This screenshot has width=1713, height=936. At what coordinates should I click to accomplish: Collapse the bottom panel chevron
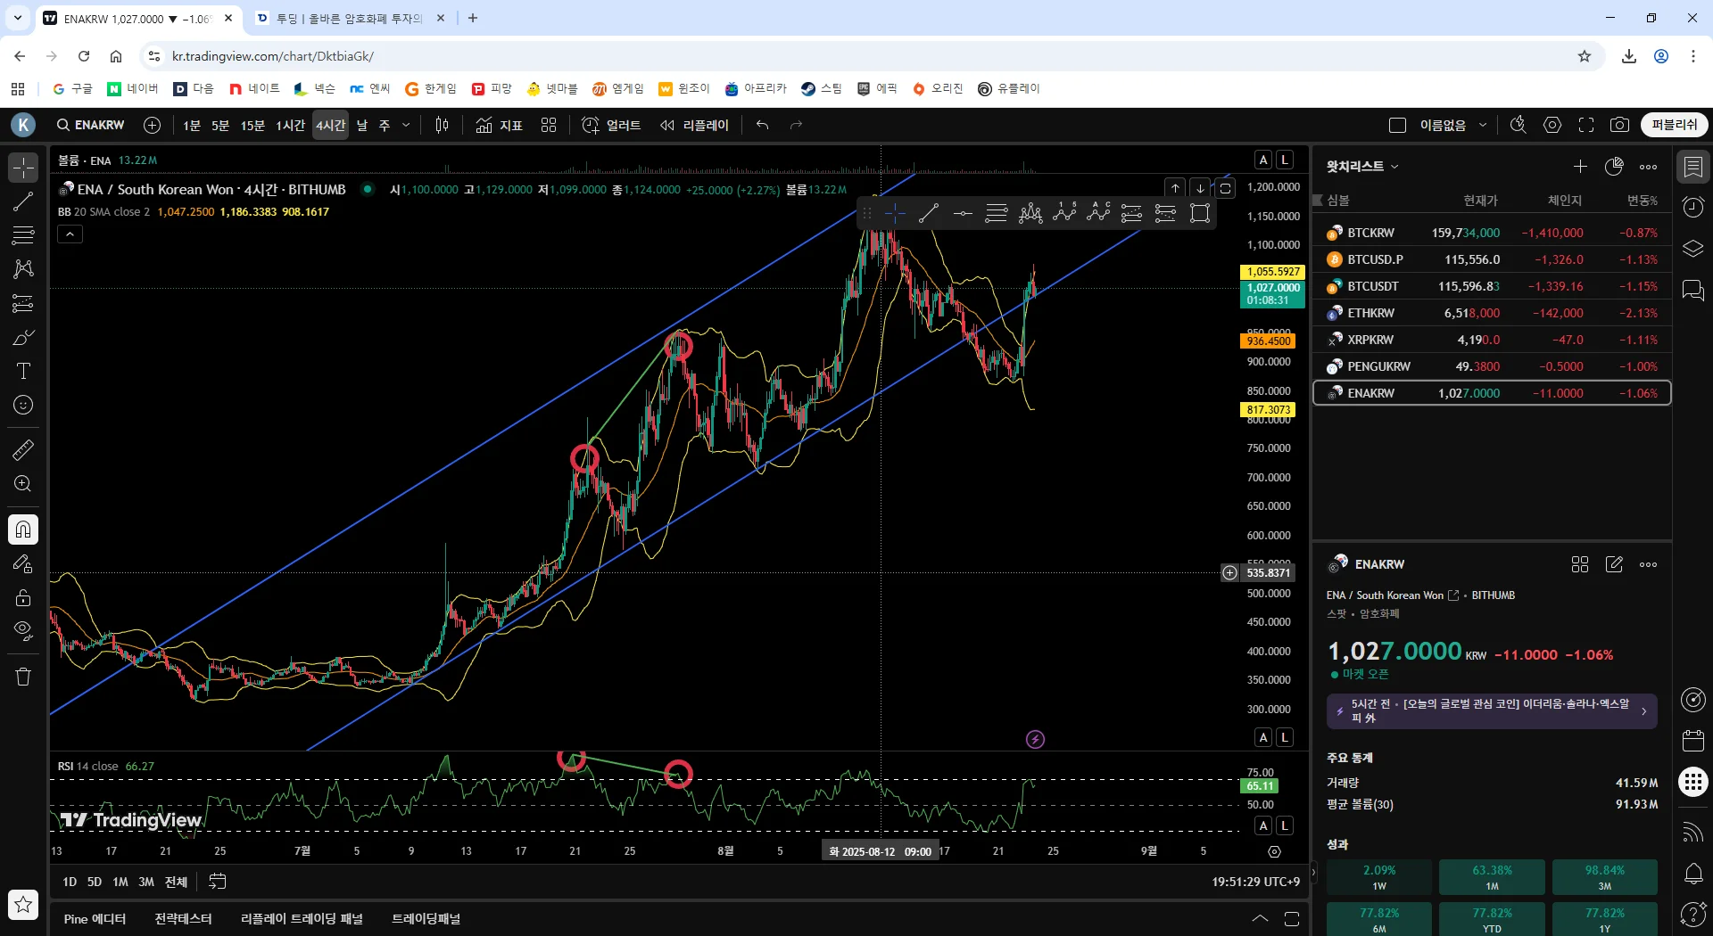1260,919
